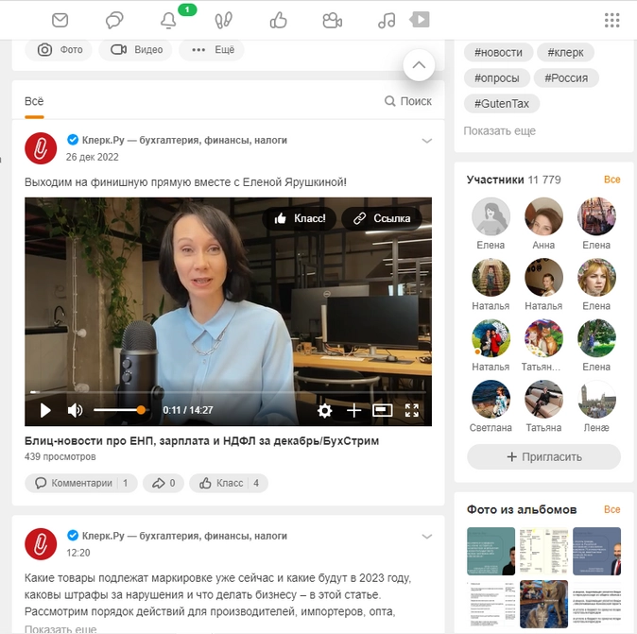The image size is (637, 634).
Task: Open guests footprints icon
Action: [x=224, y=20]
